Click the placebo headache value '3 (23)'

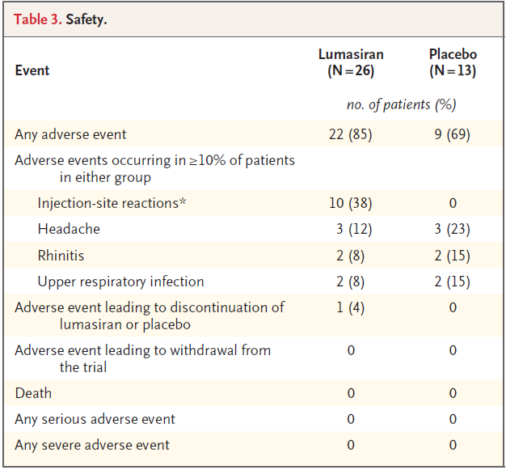click(x=453, y=229)
